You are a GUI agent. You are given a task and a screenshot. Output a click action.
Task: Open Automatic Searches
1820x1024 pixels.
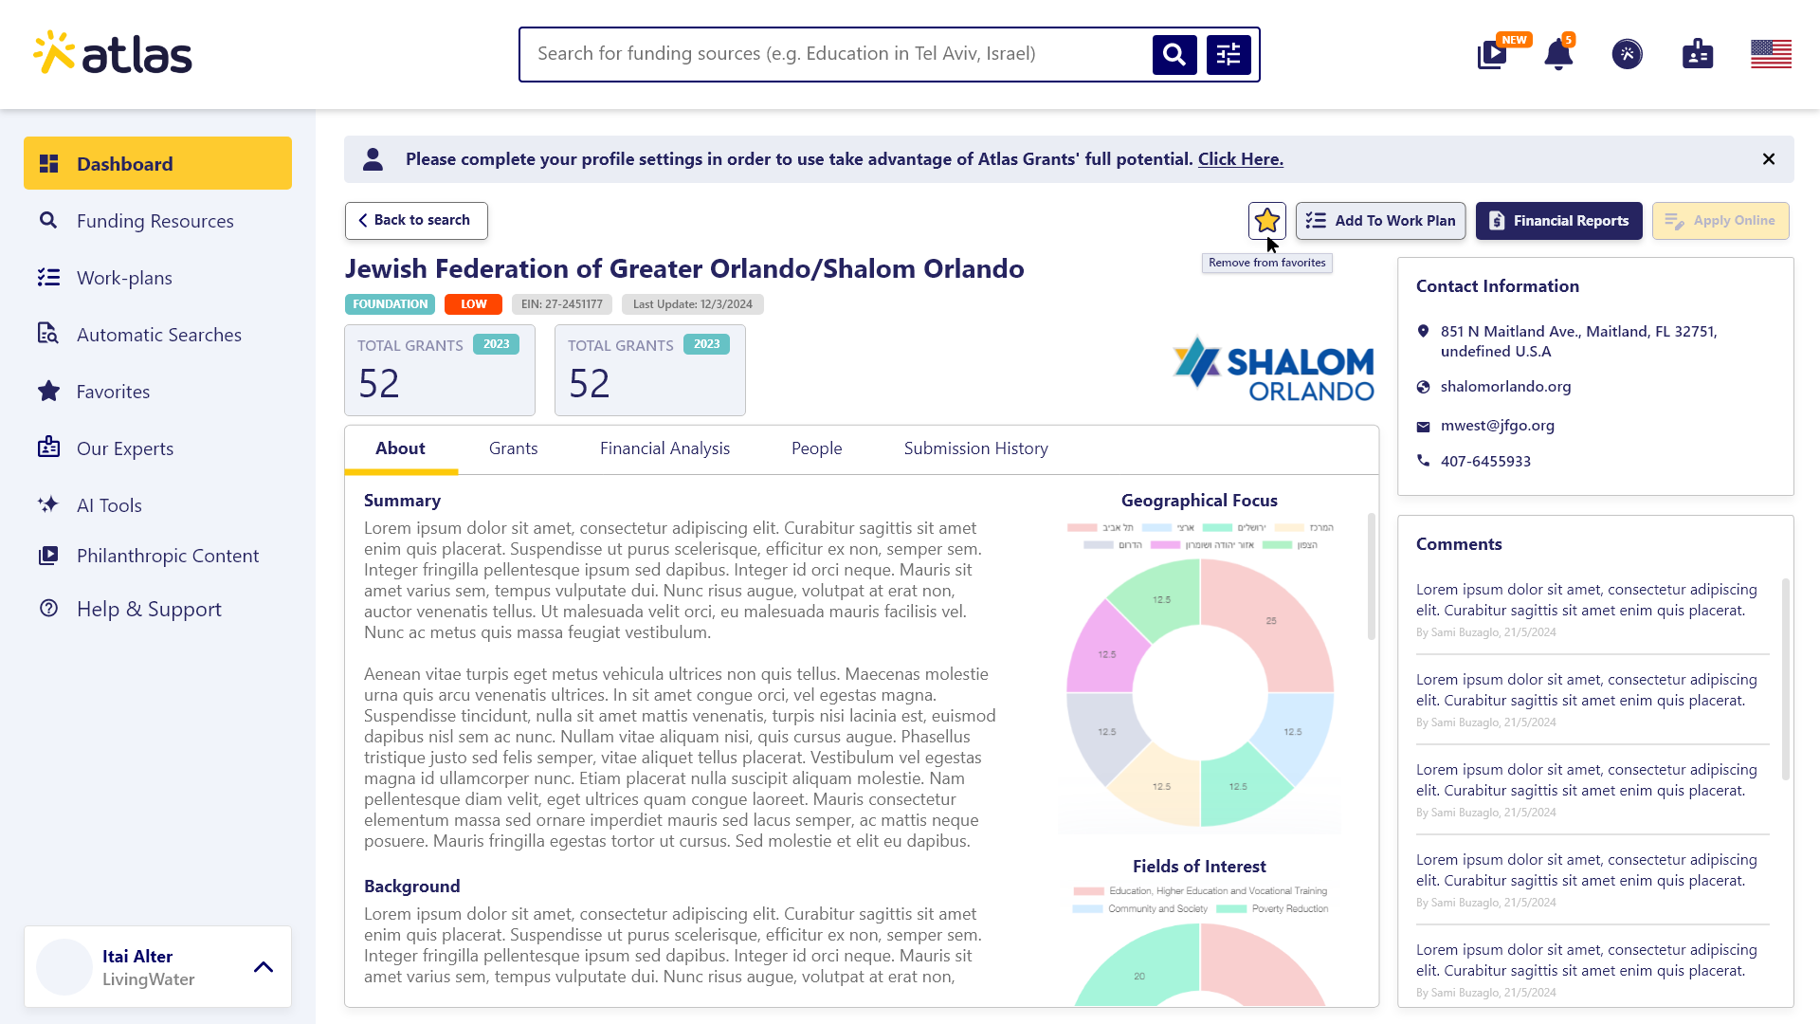pos(157,335)
